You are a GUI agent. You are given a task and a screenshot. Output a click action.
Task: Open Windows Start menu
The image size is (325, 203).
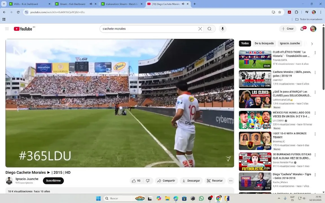pos(98,198)
